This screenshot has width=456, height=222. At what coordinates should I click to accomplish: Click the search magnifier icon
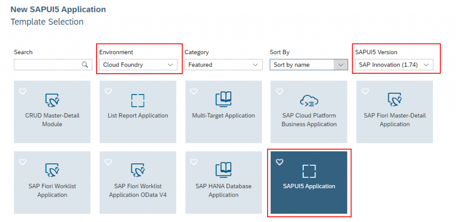pyautogui.click(x=85, y=65)
